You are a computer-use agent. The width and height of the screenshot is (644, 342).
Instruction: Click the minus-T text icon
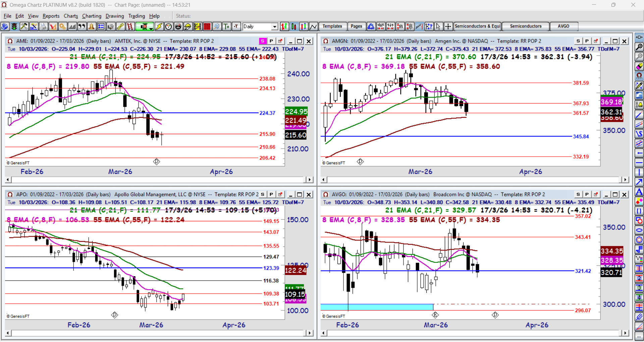point(236,26)
